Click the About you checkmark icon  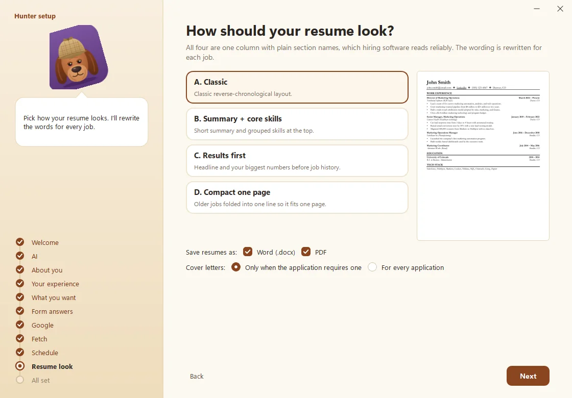20,270
